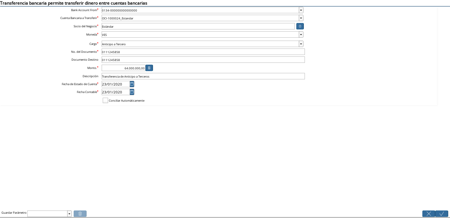Click the Socio del Negocio field

[x=198, y=26]
